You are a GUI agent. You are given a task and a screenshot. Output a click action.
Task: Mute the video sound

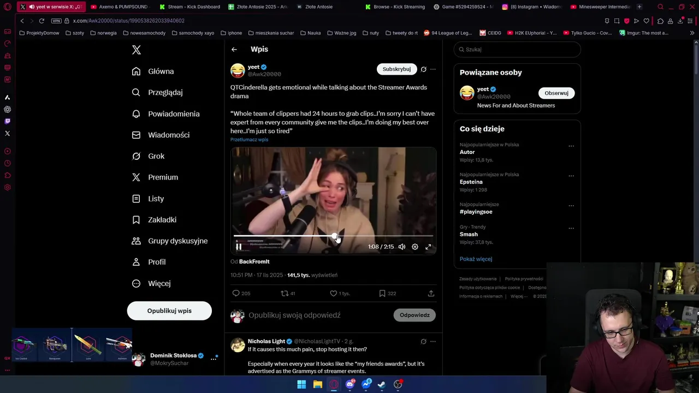(x=402, y=247)
